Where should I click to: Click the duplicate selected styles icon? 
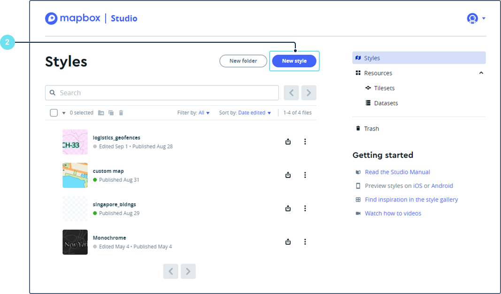(111, 113)
